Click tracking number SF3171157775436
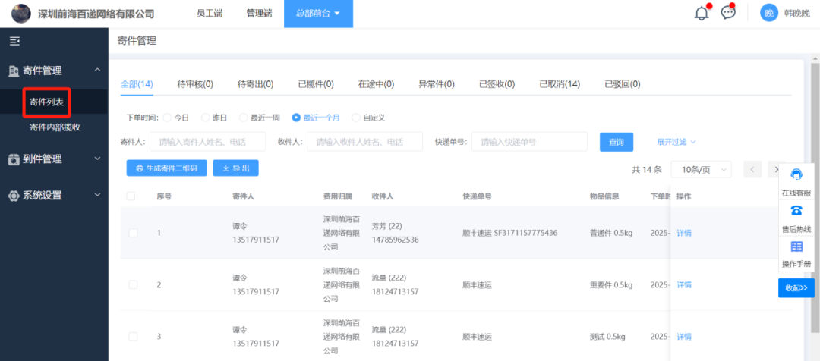 pyautogui.click(x=525, y=233)
